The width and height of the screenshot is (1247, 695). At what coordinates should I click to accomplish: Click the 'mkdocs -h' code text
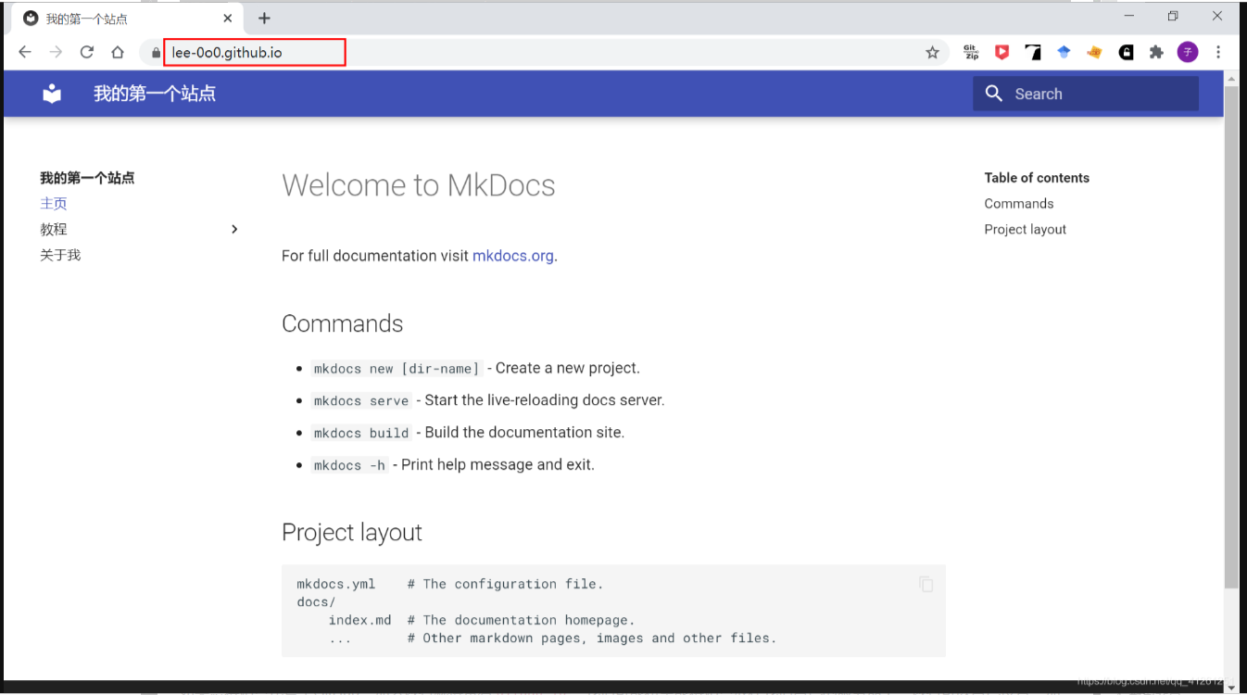click(349, 465)
